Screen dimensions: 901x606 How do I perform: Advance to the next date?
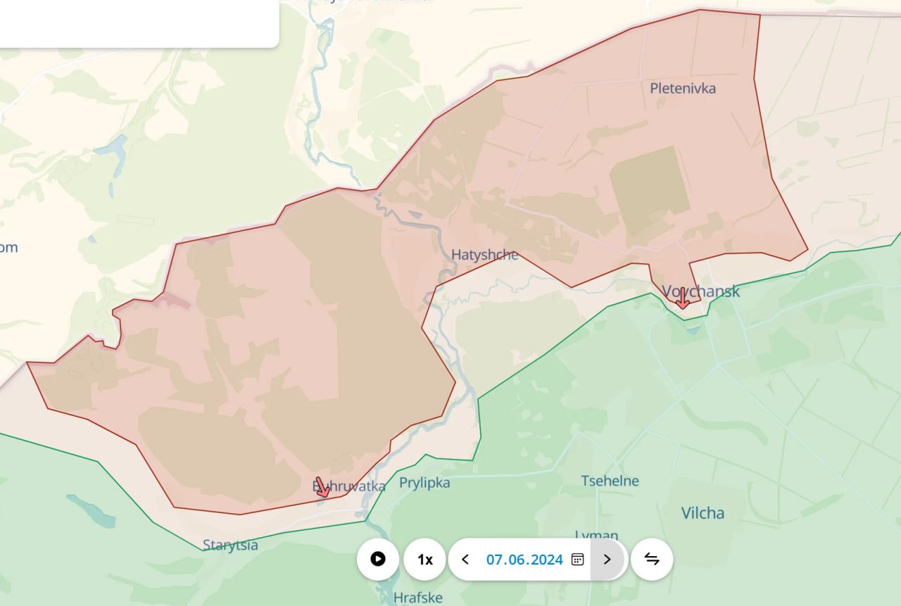607,560
